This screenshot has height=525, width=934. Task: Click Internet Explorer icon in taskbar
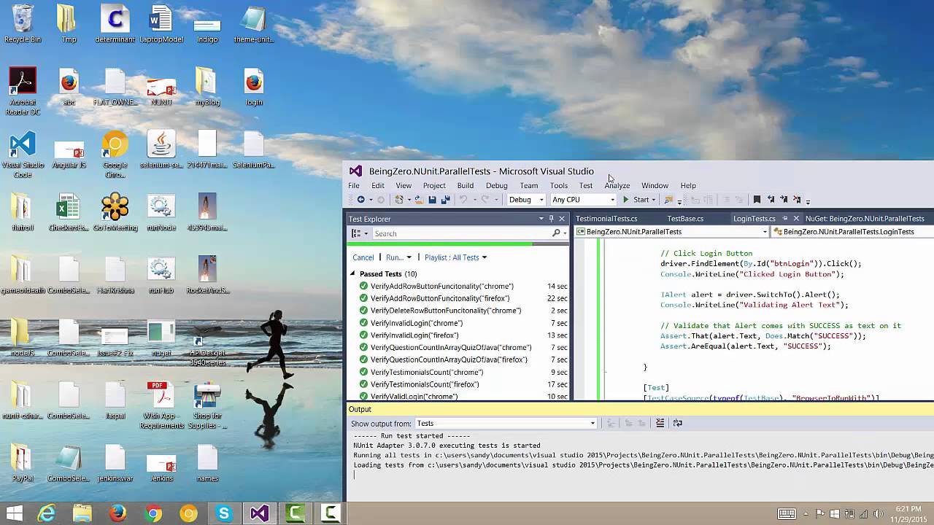coord(47,513)
